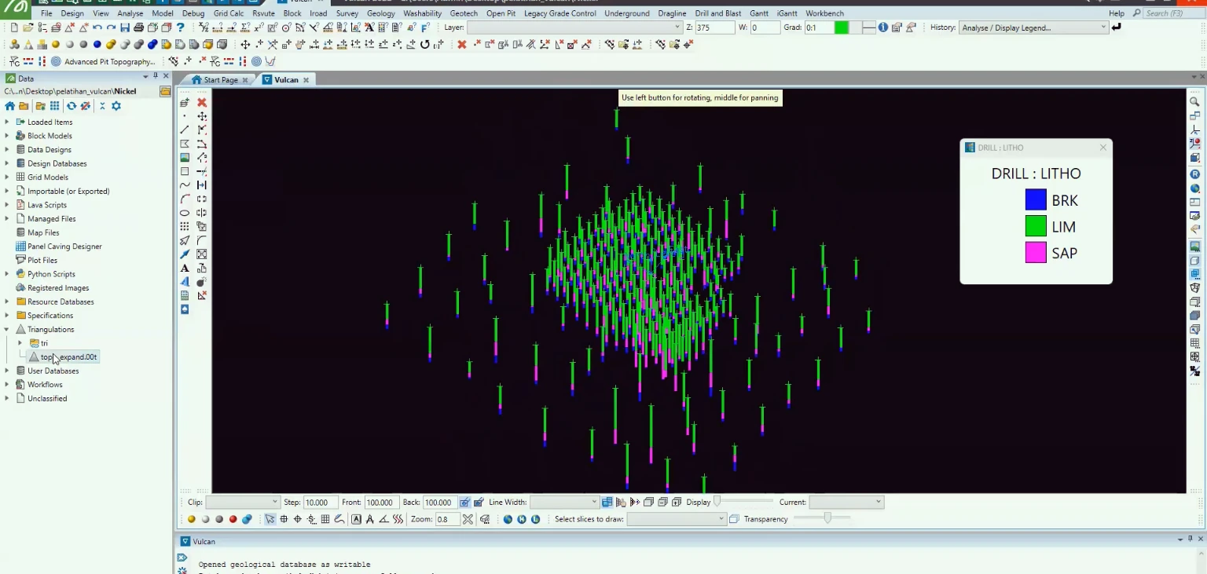1207x574 pixels.
Task: Click the magnifier Zoom icon on right sidebar
Action: (x=1195, y=102)
